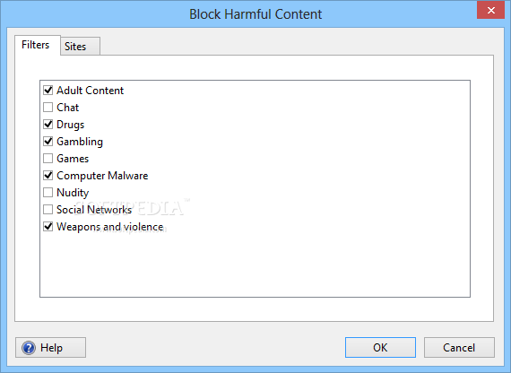Select the Social Networks label text
The width and height of the screenshot is (511, 373).
pyautogui.click(x=94, y=210)
